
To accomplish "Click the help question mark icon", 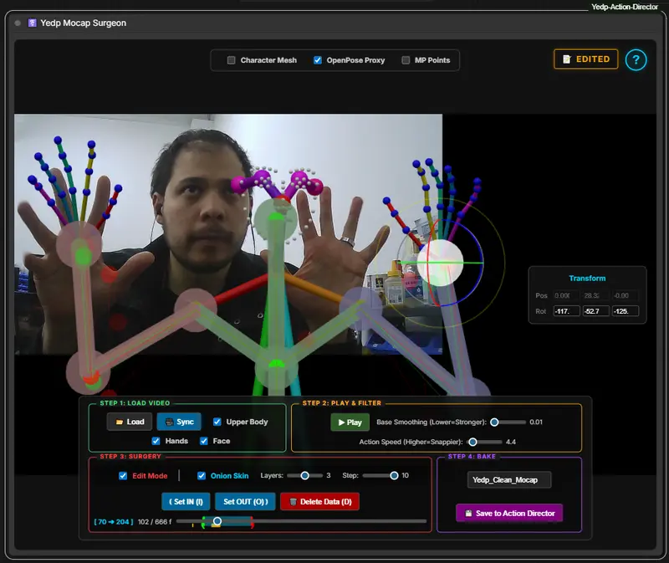I will pyautogui.click(x=636, y=59).
